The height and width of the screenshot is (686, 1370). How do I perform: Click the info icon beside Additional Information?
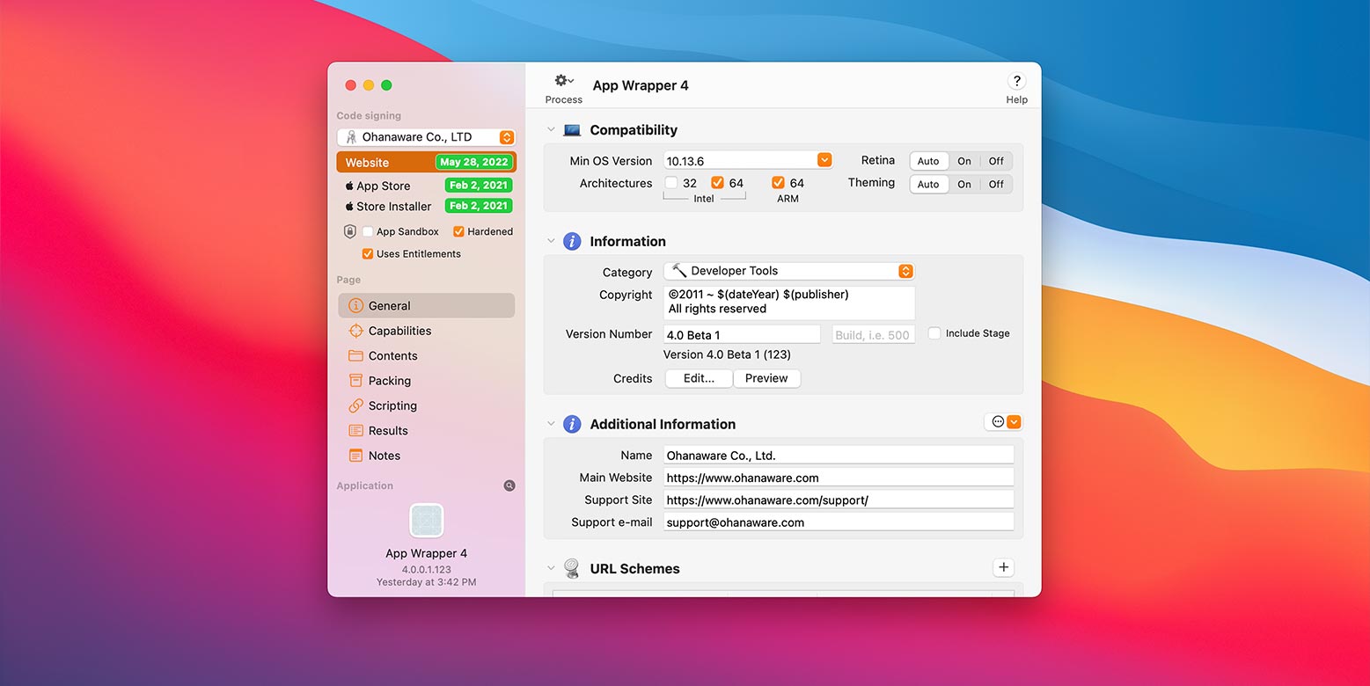pos(572,424)
